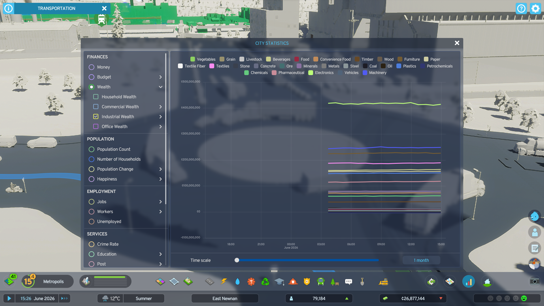The image size is (544, 306).
Task: Toggle the Machinery legend entry
Action: pos(375,73)
